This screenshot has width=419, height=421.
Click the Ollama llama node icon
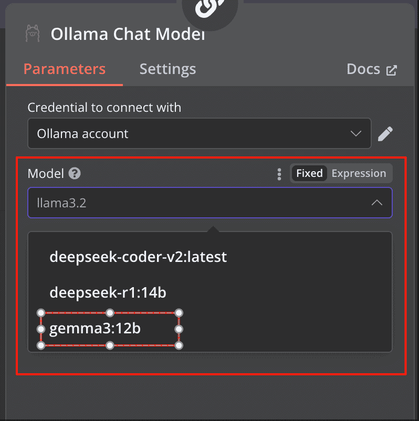coord(33,34)
